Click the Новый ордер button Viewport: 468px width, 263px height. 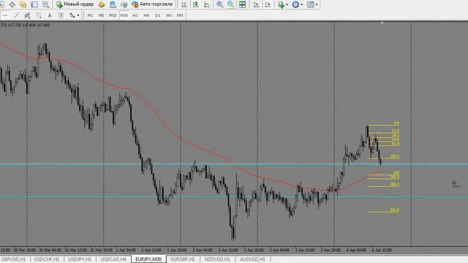(75, 4)
